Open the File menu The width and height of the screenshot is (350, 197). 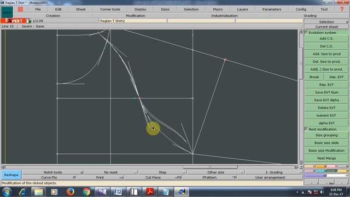click(38, 9)
